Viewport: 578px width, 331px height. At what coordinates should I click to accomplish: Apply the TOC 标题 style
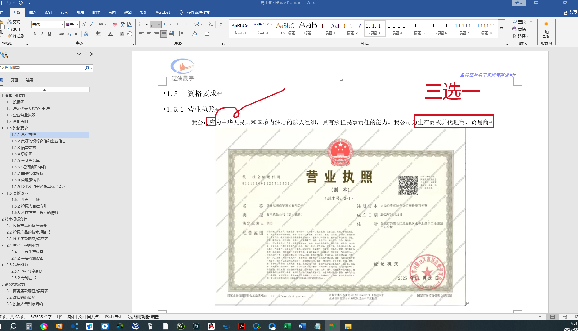tap(285, 28)
